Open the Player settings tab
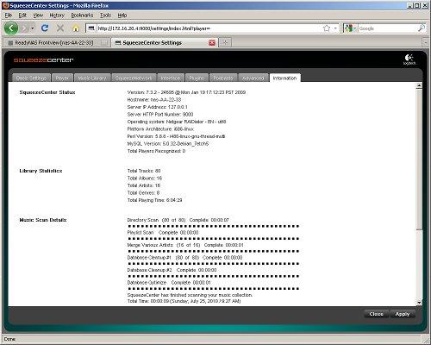431x345 pixels. (62, 78)
